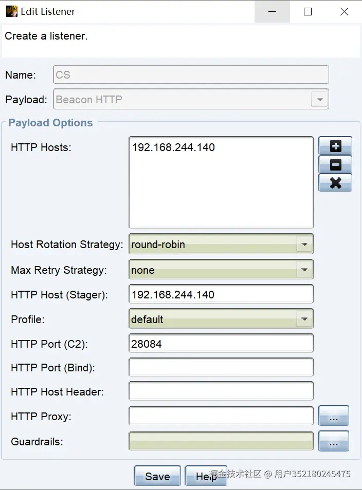
Task: Focus the HTTP Host (Stager) field
Action: pos(221,294)
